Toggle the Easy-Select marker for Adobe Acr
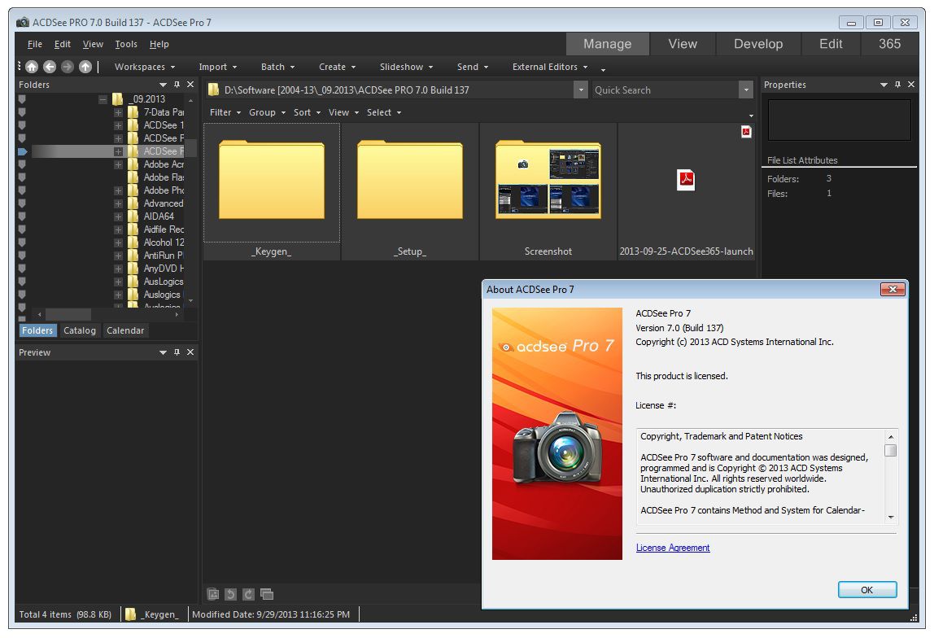Image resolution: width=934 pixels, height=638 pixels. tap(22, 164)
